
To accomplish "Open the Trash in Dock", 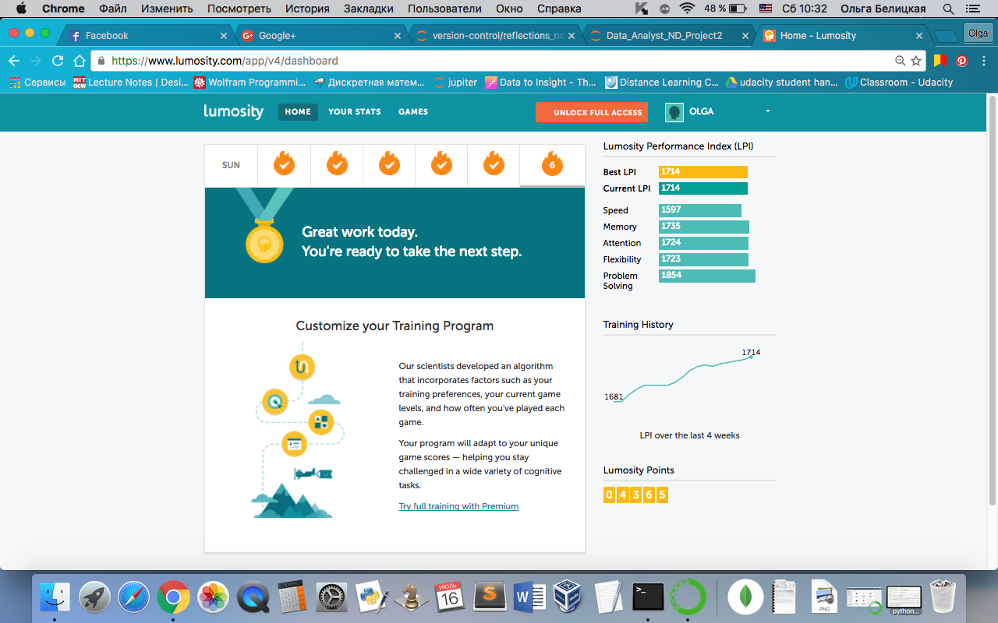I will click(x=943, y=597).
